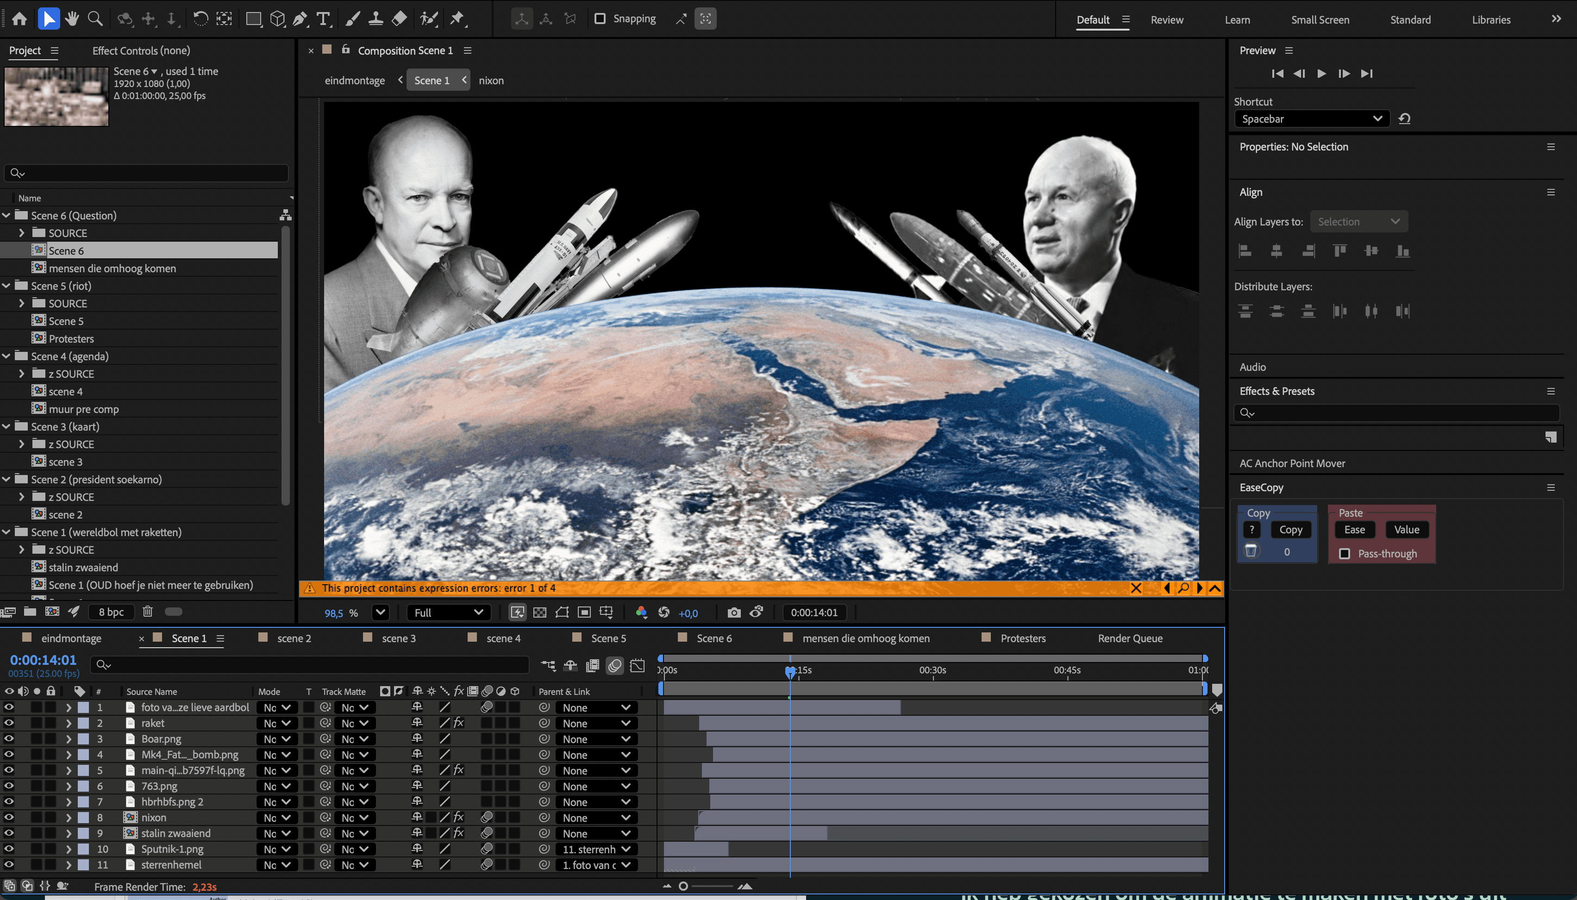Expand the nixon layer properties

tap(69, 817)
